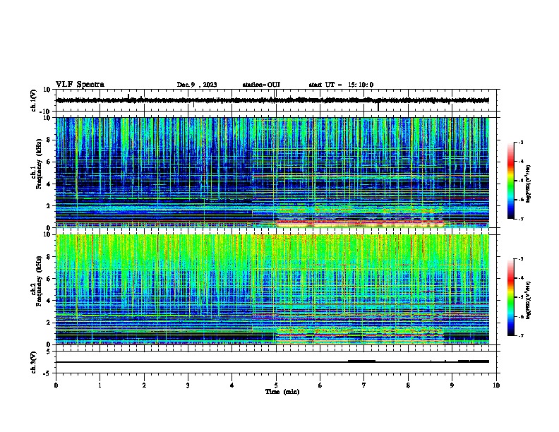Viewport: 559px width, 432px height.
Task: Click the ch.2 log(PSD) color bar label
Action: pos(528,300)
